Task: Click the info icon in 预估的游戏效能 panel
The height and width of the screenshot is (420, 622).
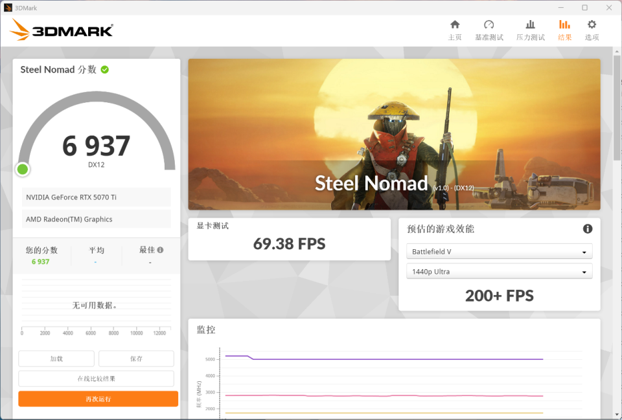Action: pos(588,228)
